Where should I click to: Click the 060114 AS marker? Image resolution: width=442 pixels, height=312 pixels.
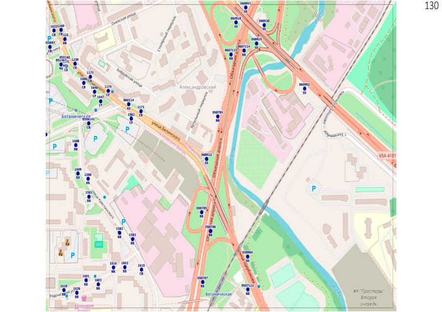[128, 104]
